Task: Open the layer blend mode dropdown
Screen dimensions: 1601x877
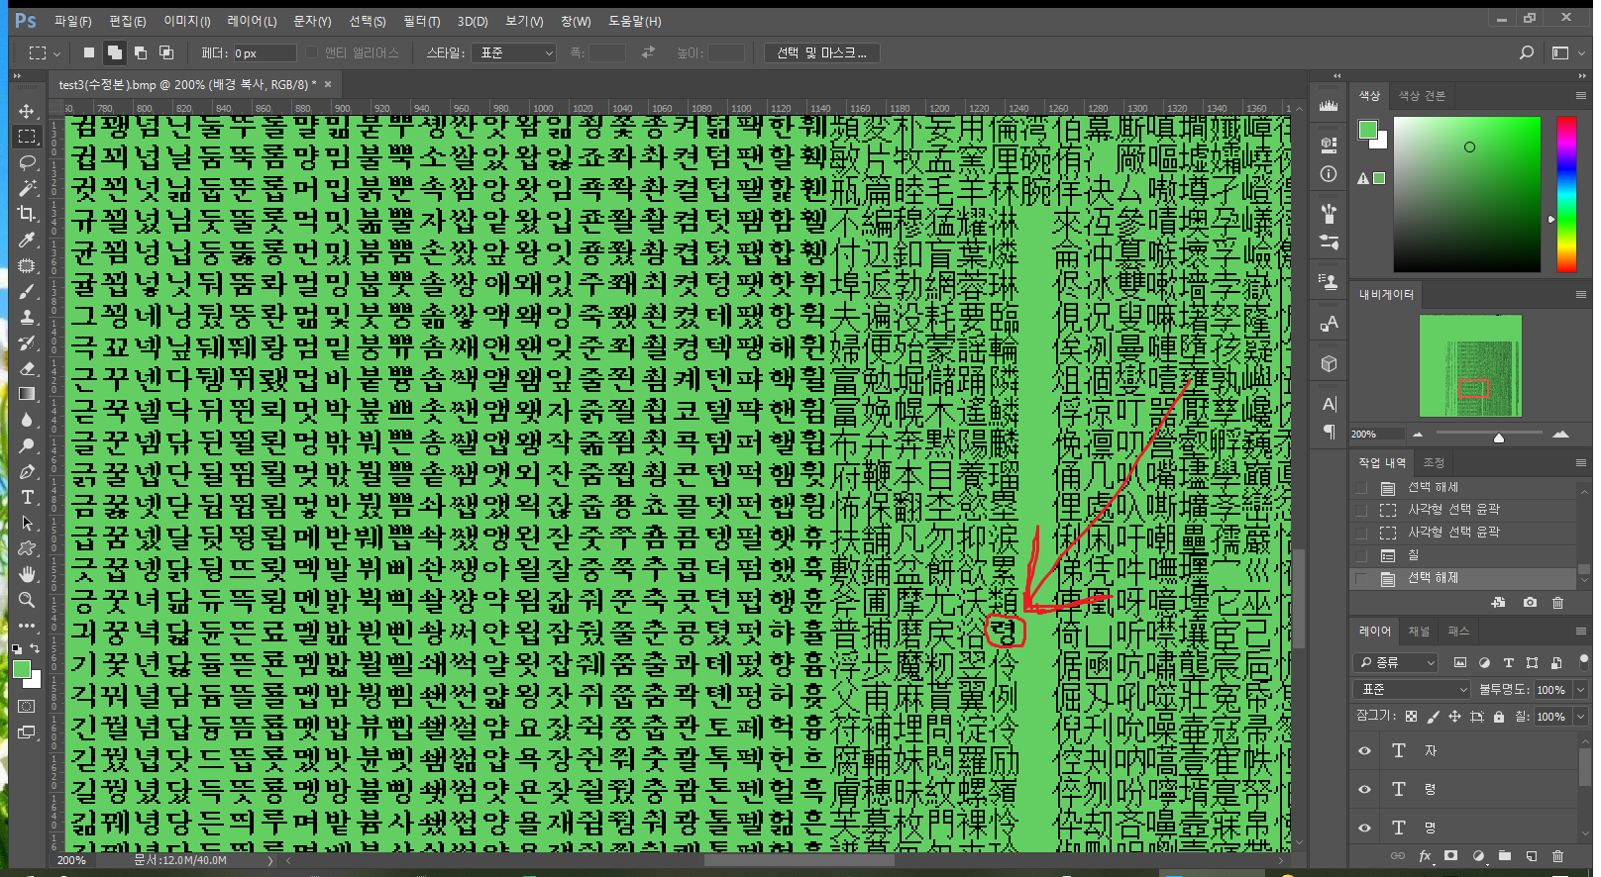Action: pyautogui.click(x=1412, y=689)
